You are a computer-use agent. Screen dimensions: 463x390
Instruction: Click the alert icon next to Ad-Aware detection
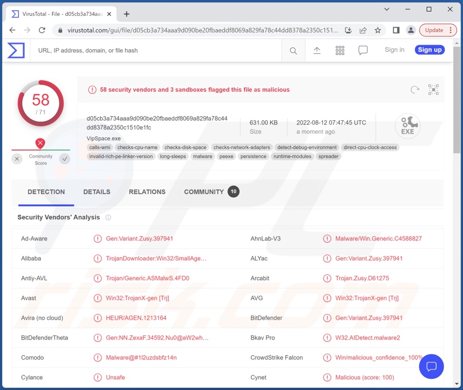pyautogui.click(x=97, y=239)
